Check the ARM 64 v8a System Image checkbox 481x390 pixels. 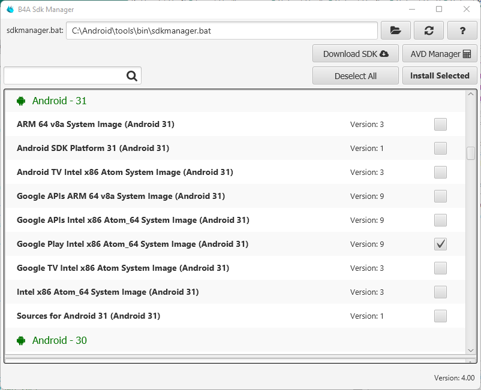point(440,125)
